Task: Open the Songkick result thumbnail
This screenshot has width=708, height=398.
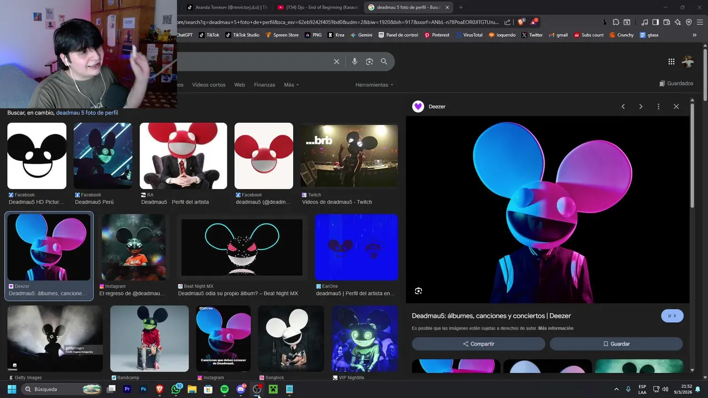Action: pos(290,339)
